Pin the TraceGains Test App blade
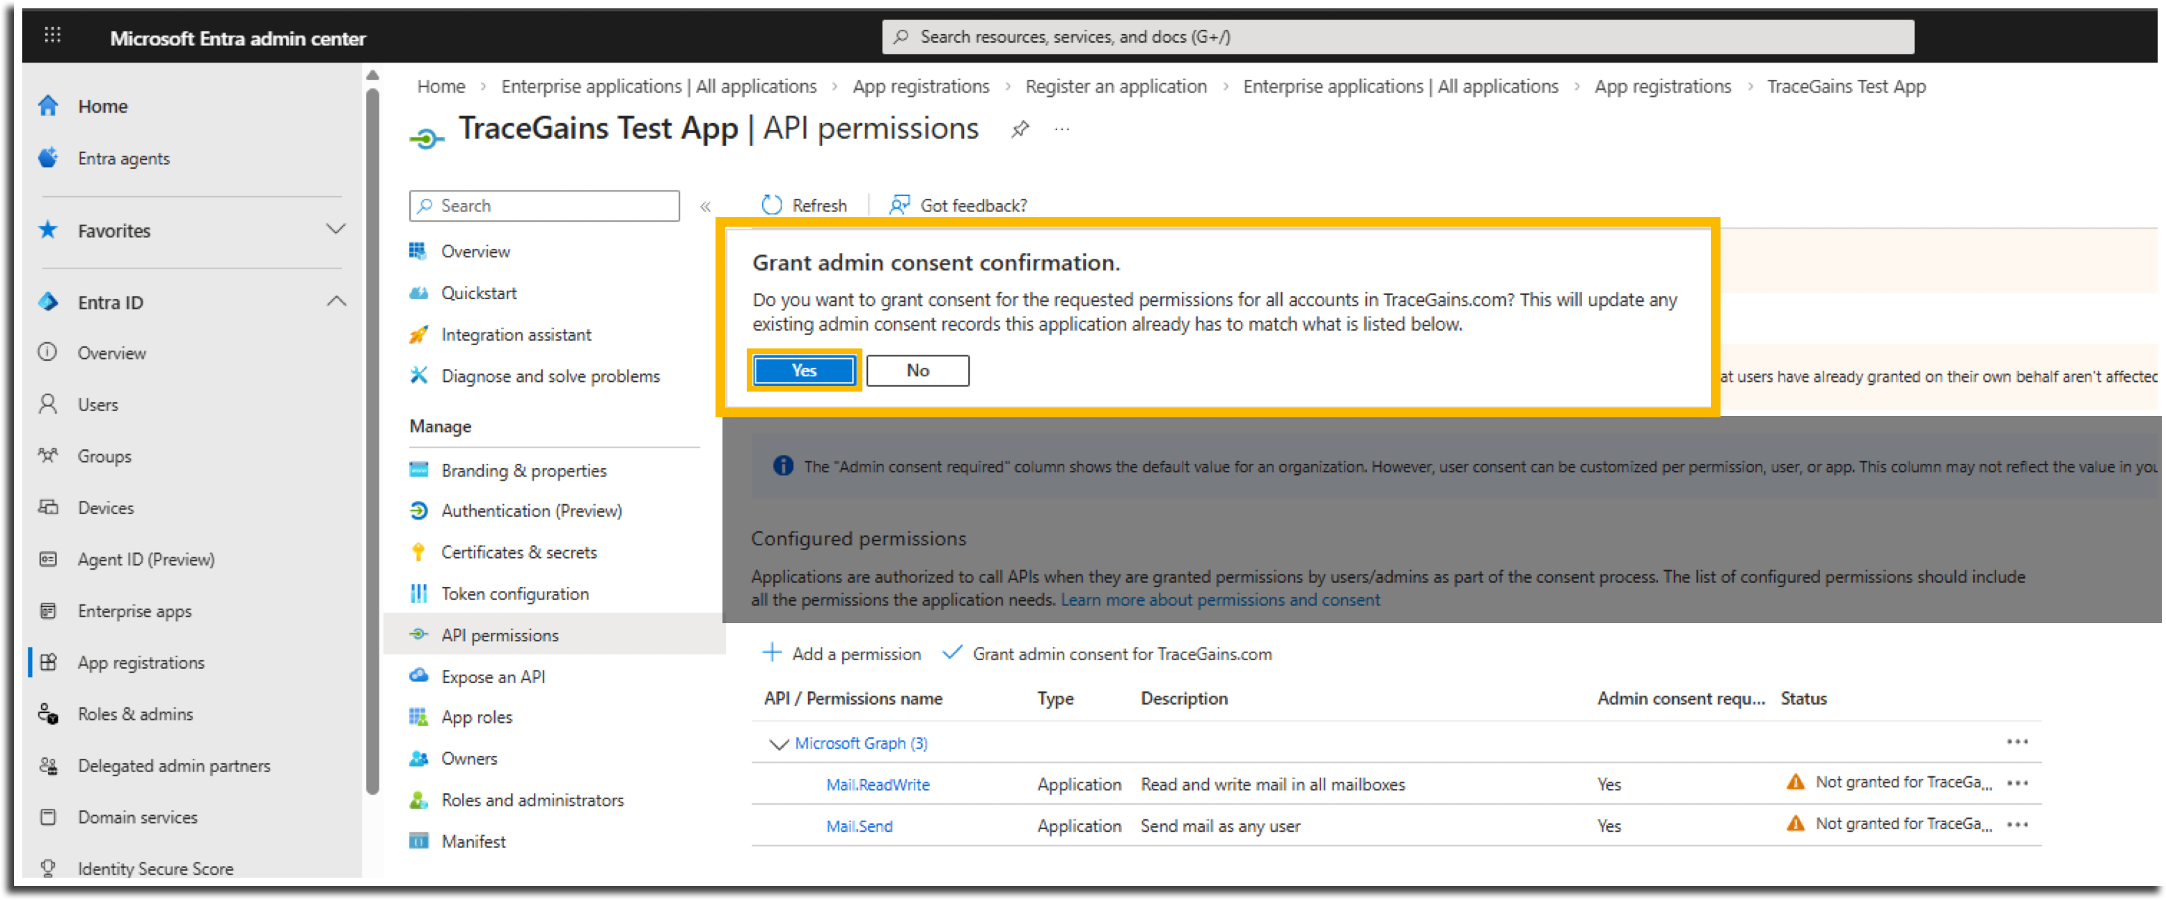Viewport: 2166px width, 900px height. (x=1020, y=129)
